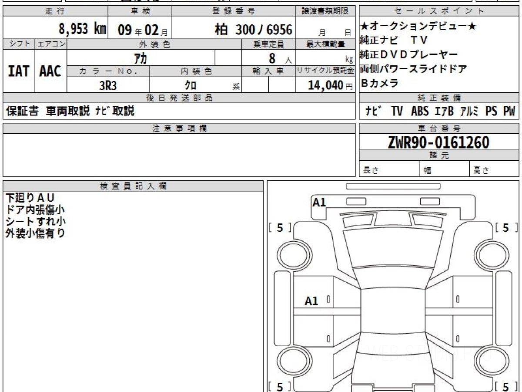
Task: Click the empty 注意事項欄 notes field
Action: (x=179, y=155)
